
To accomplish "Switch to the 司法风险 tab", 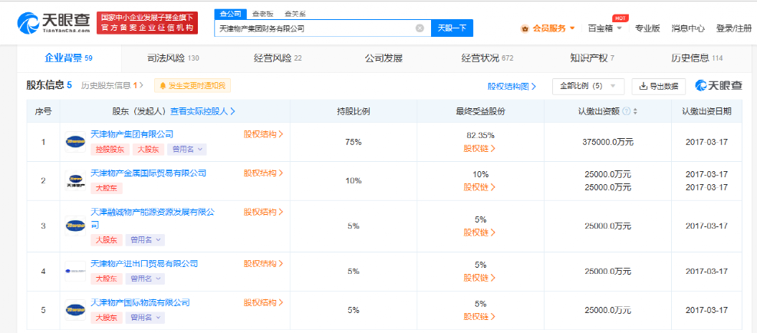I will [x=173, y=58].
